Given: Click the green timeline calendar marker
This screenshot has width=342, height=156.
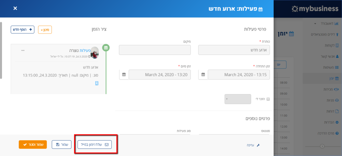Looking at the screenshot, I should coord(106,48).
